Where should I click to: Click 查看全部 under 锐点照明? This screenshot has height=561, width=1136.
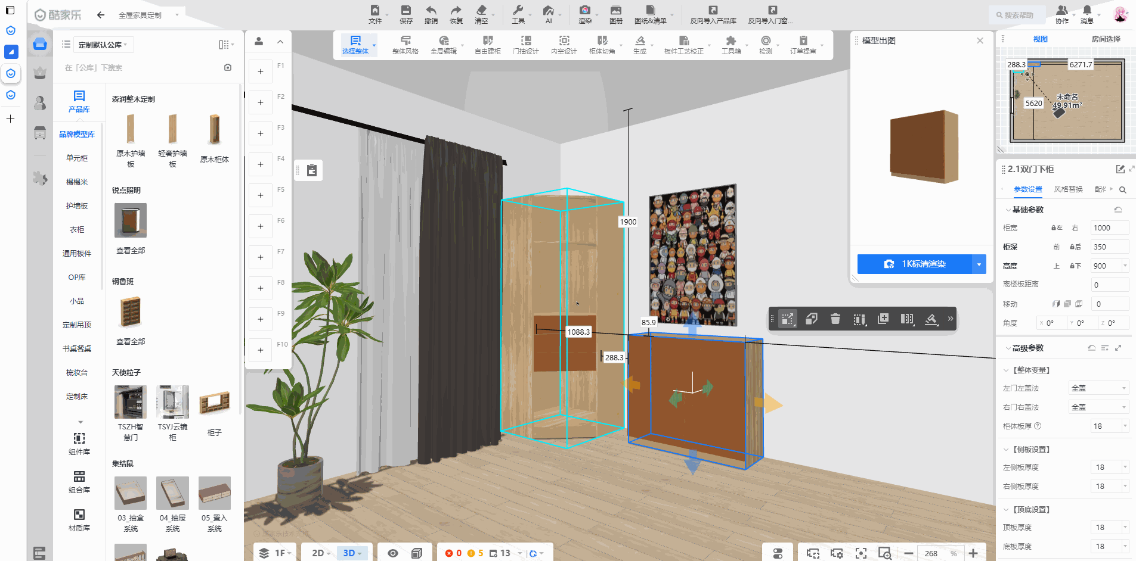point(131,251)
